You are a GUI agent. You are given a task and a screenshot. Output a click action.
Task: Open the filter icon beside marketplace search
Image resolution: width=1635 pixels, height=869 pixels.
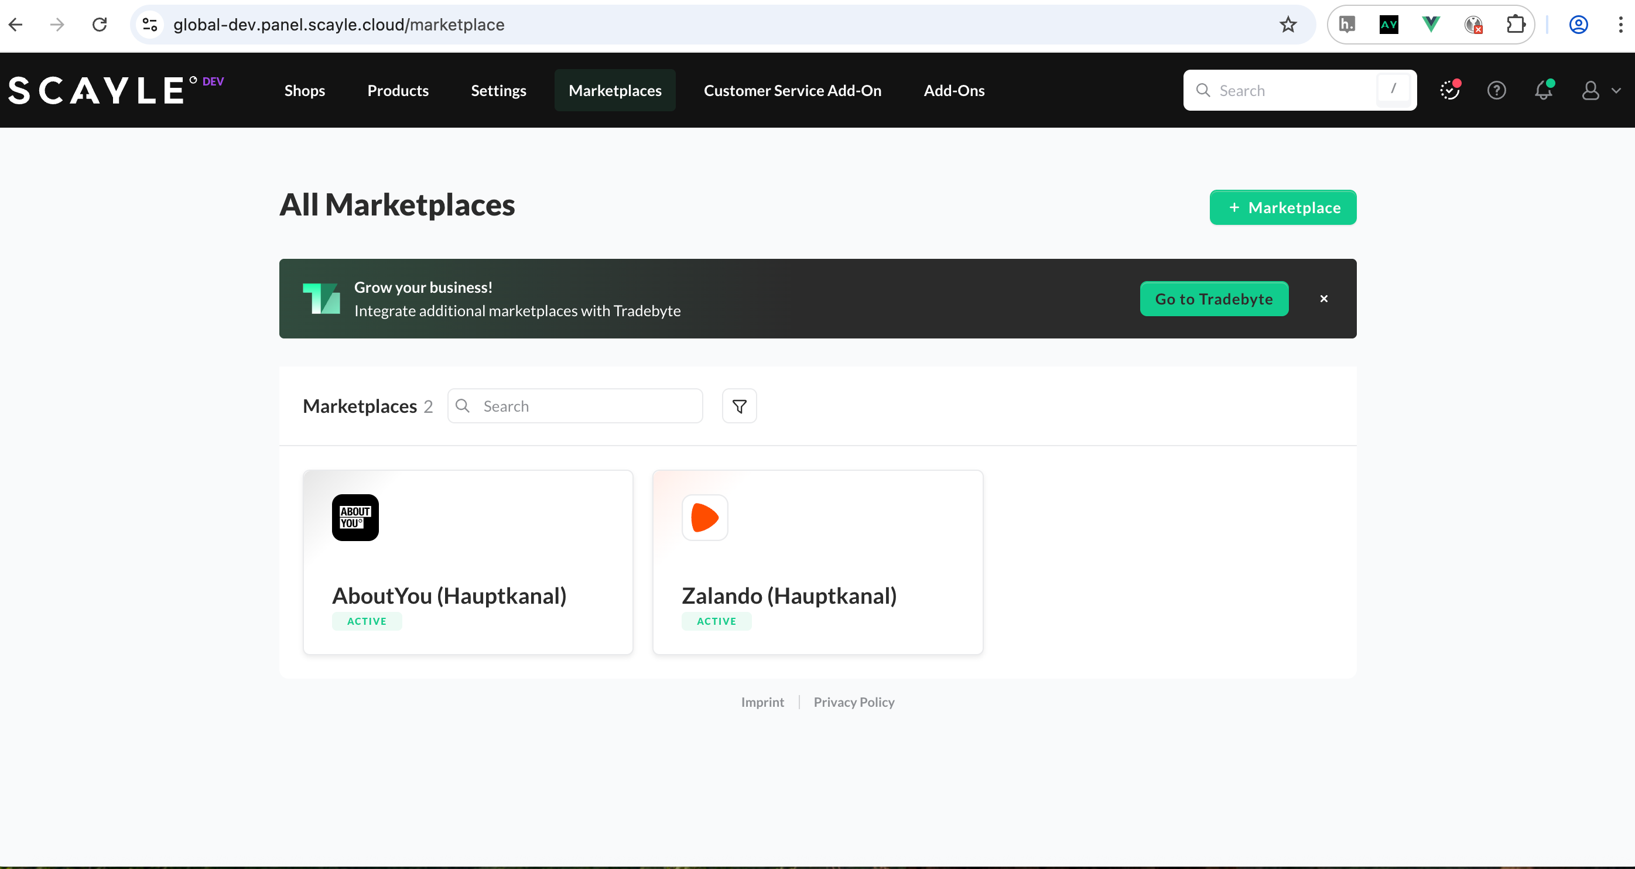coord(739,406)
